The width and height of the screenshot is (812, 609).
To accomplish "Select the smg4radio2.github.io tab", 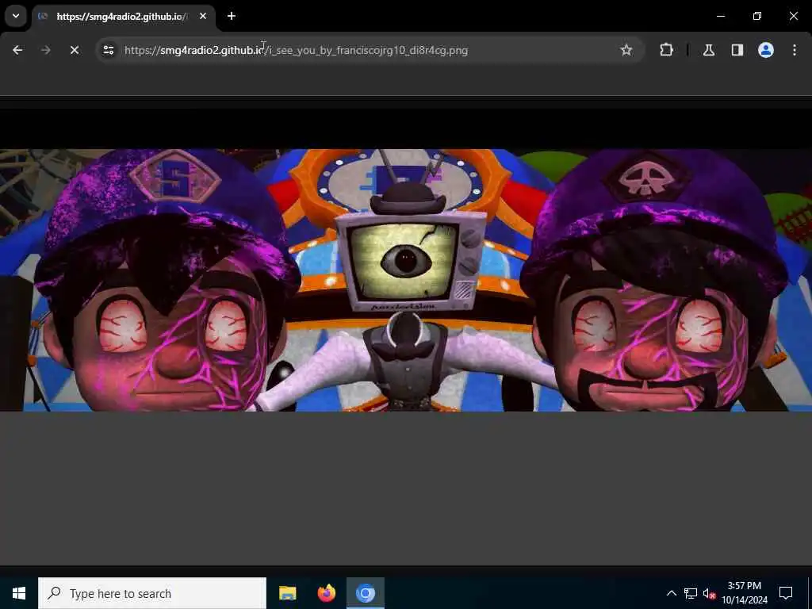I will click(121, 17).
